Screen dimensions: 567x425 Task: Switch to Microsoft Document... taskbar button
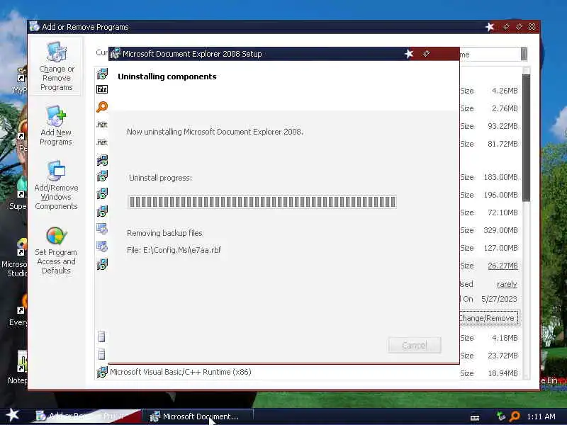point(198,416)
